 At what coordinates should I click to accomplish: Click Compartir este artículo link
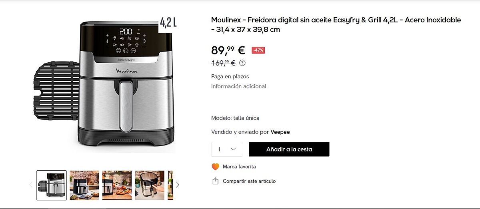249,181
